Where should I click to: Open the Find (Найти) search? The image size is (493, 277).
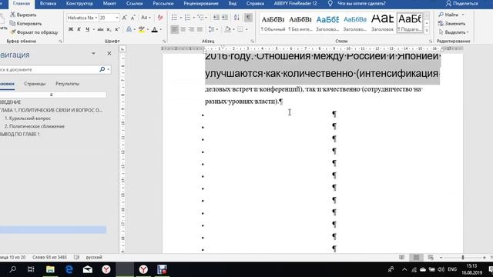(x=448, y=15)
